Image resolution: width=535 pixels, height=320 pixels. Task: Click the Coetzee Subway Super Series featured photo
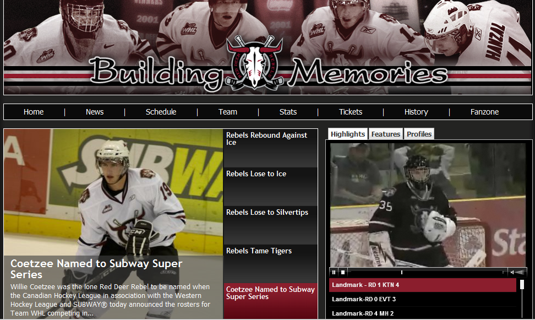click(113, 192)
